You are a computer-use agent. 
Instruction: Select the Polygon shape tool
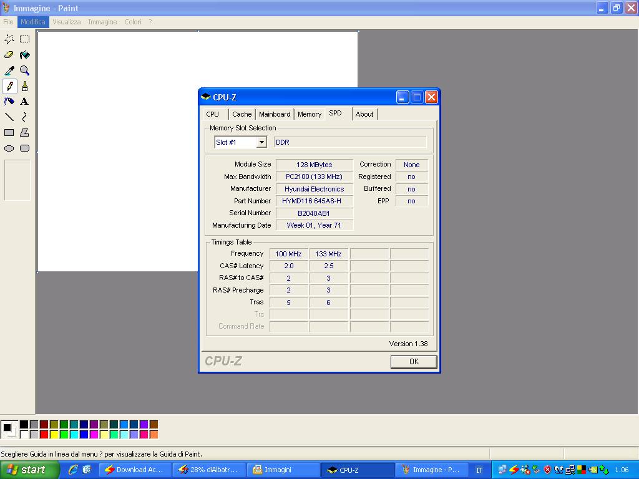click(25, 133)
